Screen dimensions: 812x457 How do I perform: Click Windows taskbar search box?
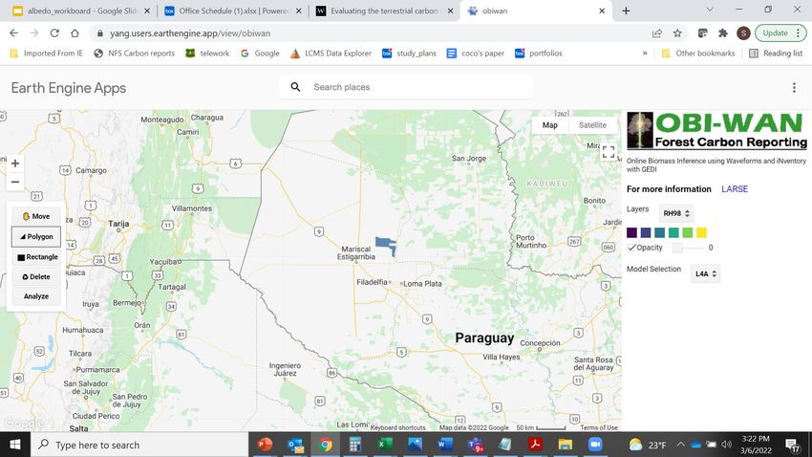point(139,445)
